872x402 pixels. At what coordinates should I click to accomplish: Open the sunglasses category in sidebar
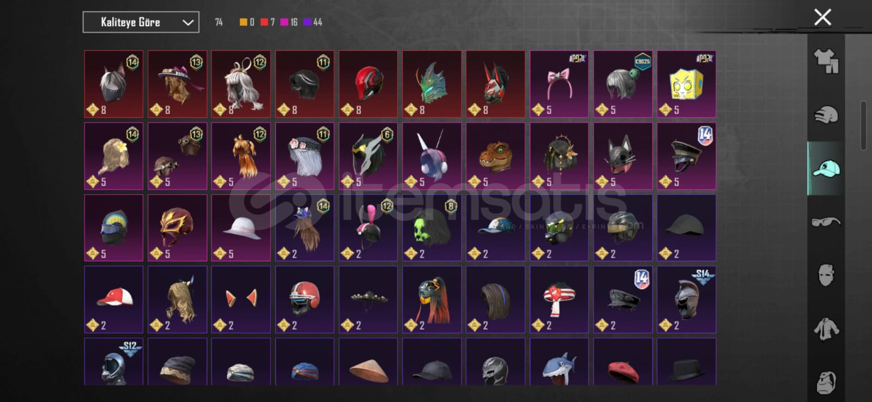[x=826, y=222]
